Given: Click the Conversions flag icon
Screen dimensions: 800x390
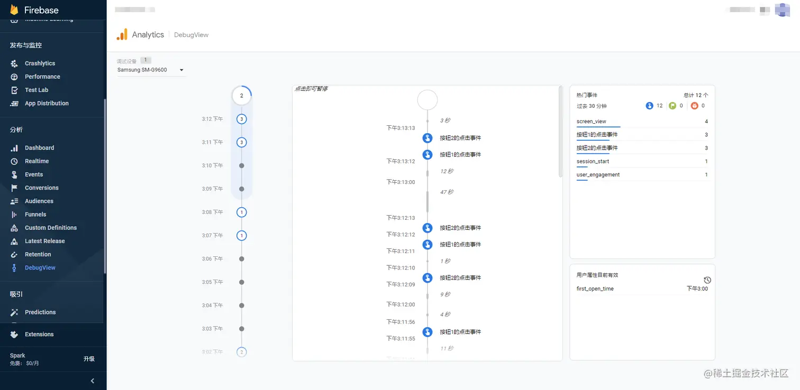Looking at the screenshot, I should tap(14, 188).
